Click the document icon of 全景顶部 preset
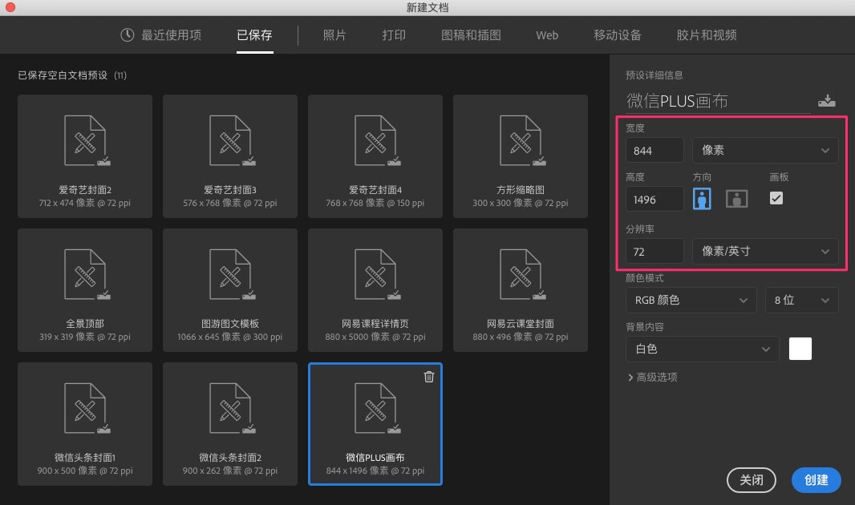The height and width of the screenshot is (505, 855). [x=87, y=275]
